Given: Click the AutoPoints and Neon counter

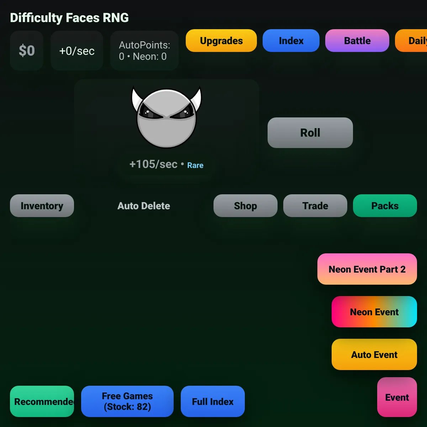Looking at the screenshot, I should pyautogui.click(x=144, y=51).
